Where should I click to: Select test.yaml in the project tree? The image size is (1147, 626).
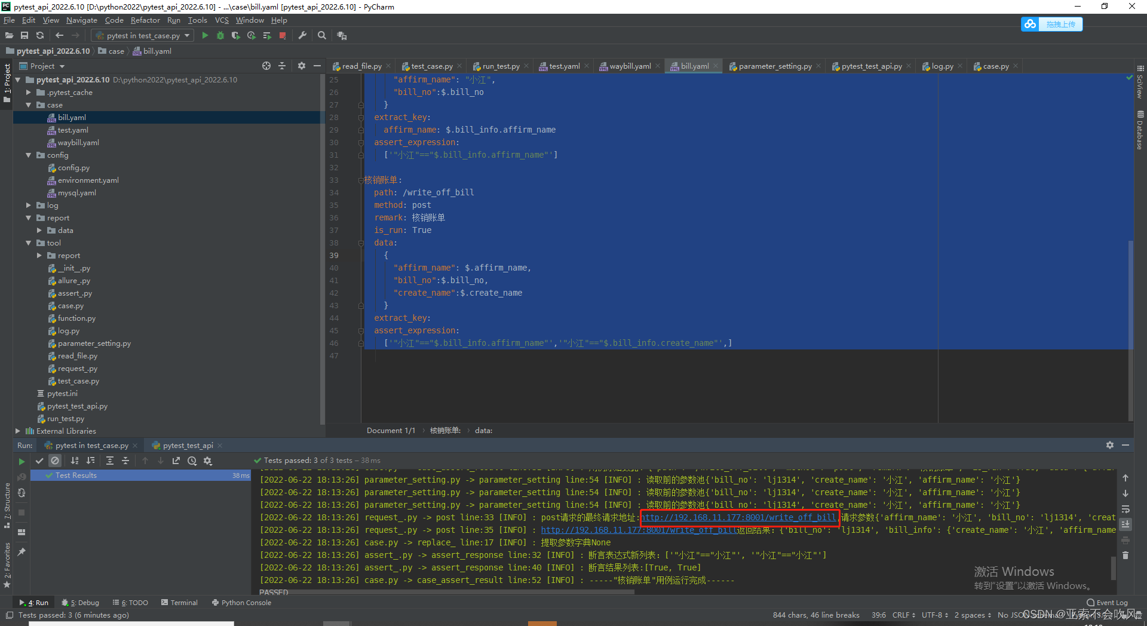tap(73, 130)
